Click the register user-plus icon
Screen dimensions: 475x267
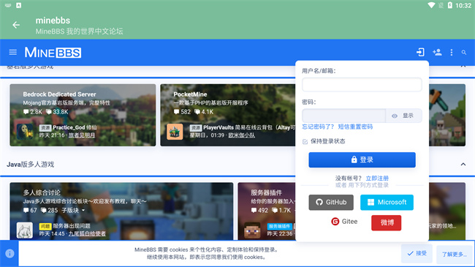pos(437,52)
